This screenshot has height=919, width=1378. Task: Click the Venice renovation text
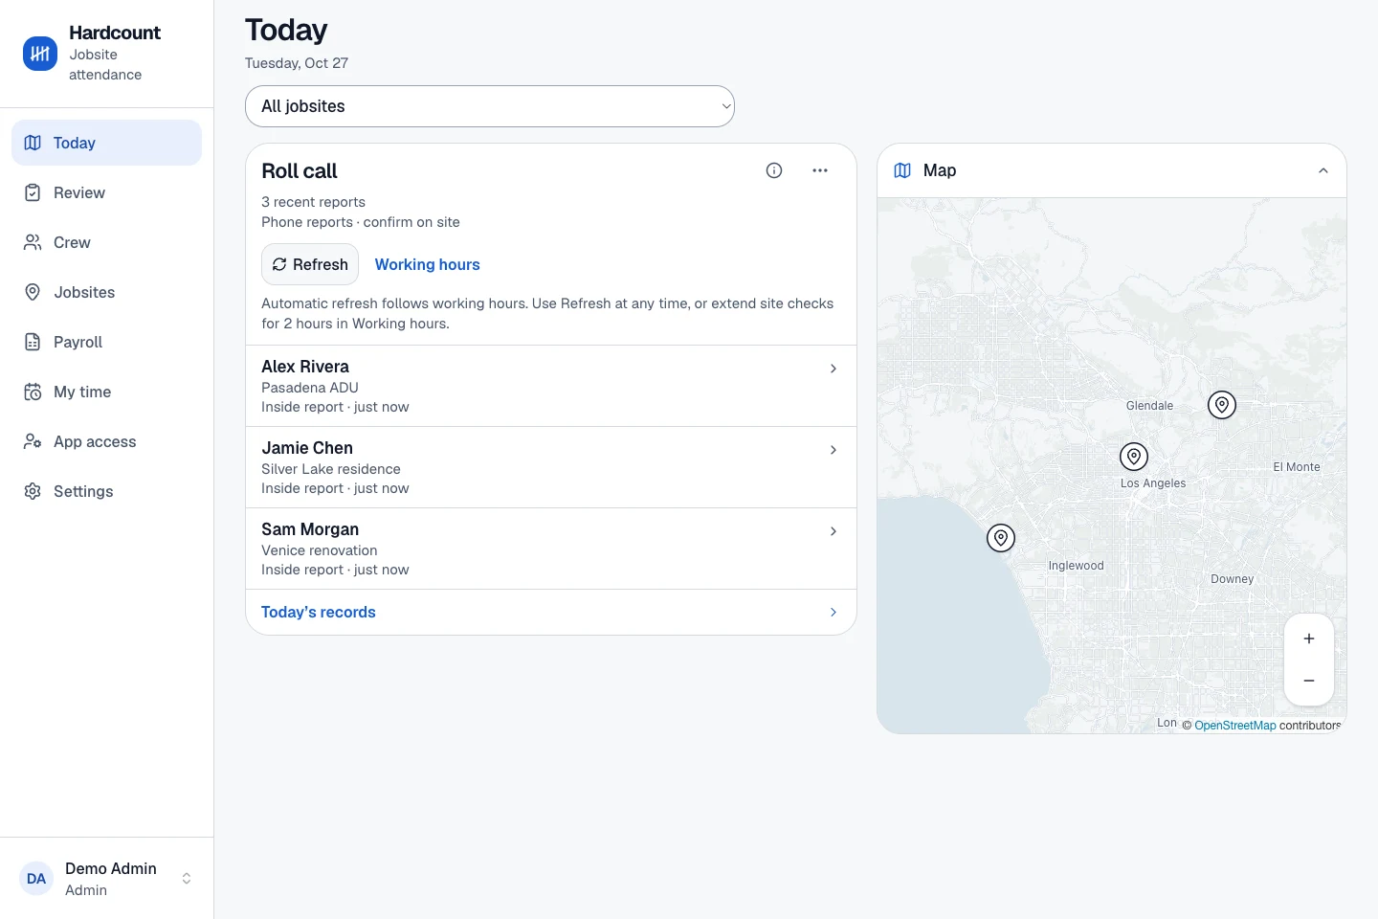tap(320, 550)
